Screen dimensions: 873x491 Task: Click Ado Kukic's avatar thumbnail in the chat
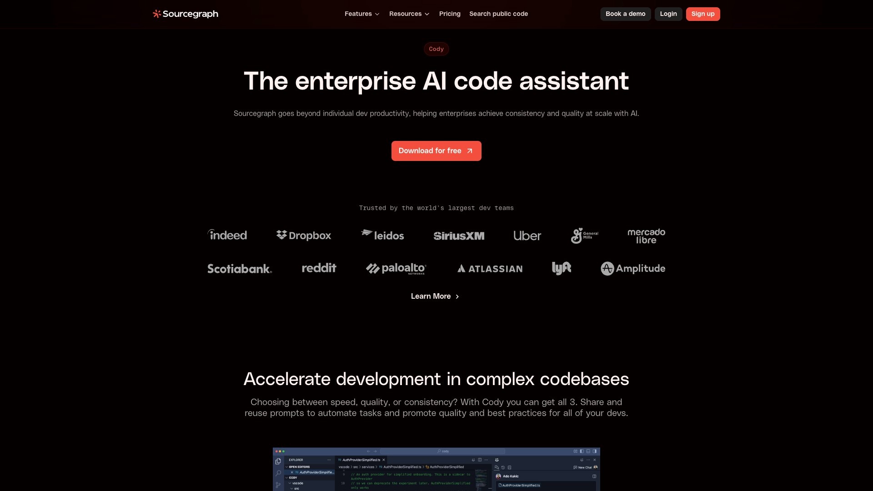click(x=498, y=476)
